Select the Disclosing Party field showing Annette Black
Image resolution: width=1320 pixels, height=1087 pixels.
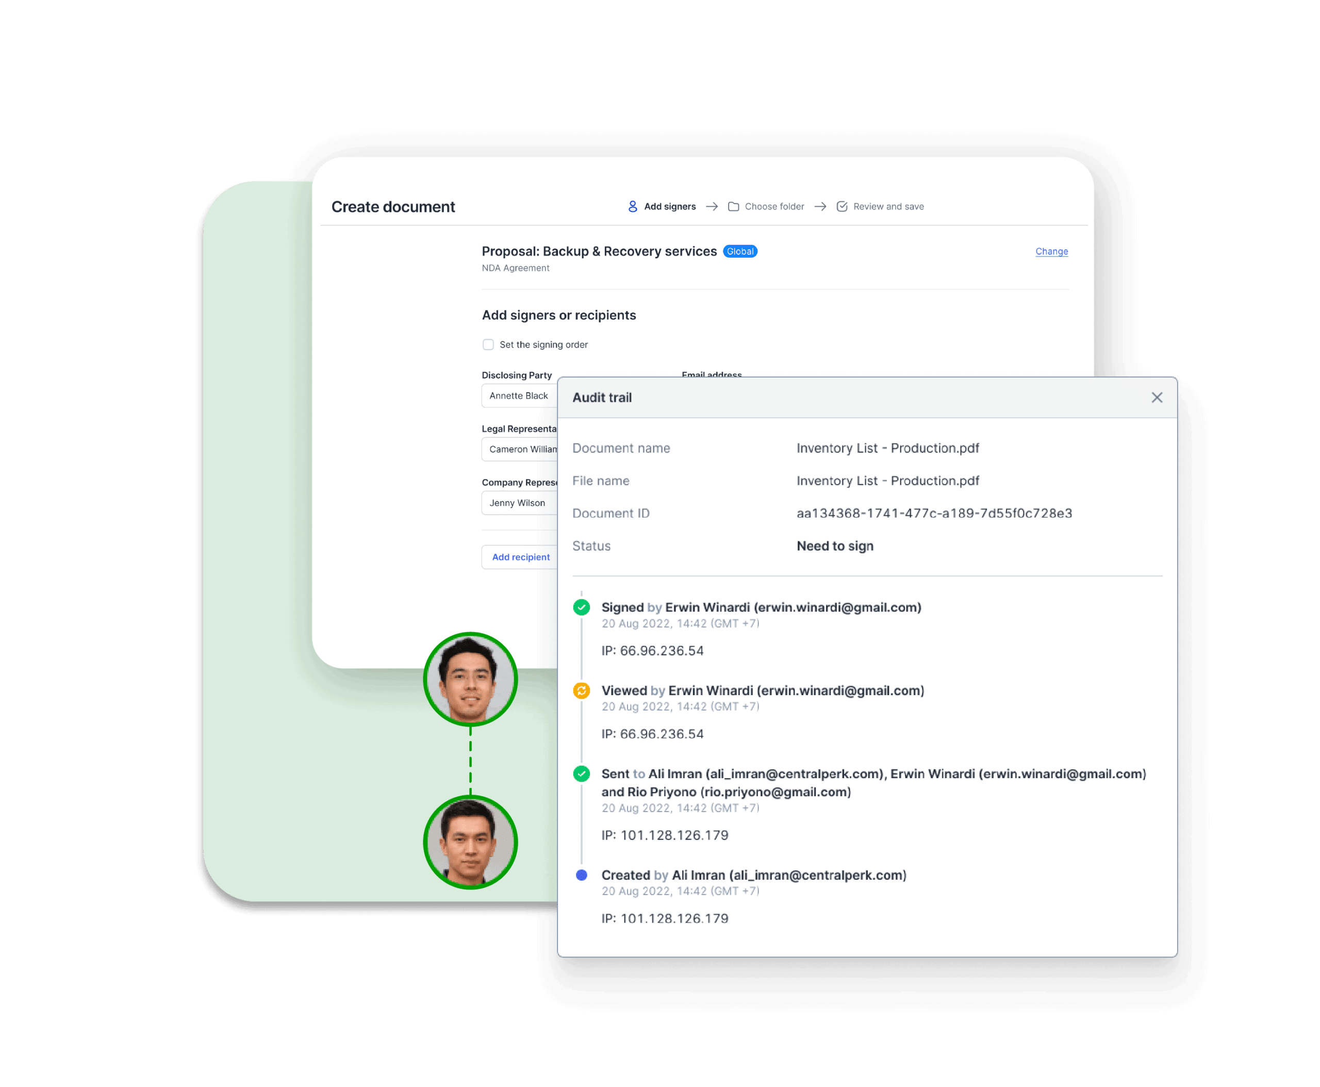click(519, 396)
